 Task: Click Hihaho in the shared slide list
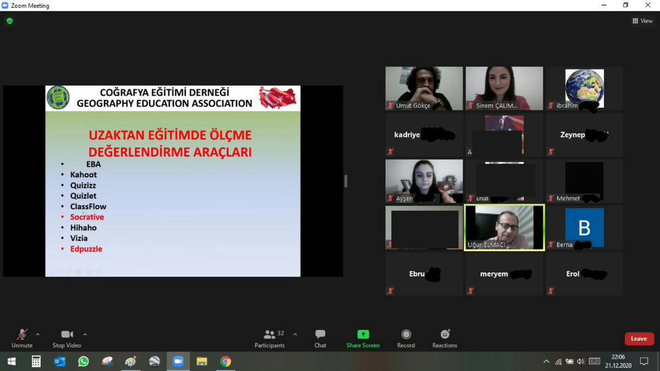(x=83, y=228)
